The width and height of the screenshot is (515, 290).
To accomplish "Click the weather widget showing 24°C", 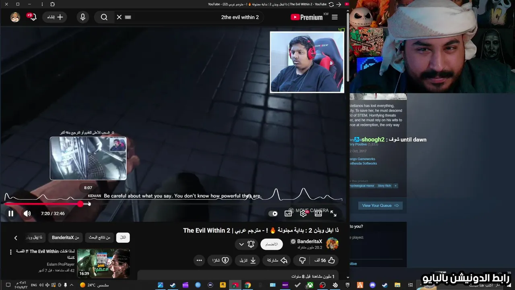I will click(94, 285).
